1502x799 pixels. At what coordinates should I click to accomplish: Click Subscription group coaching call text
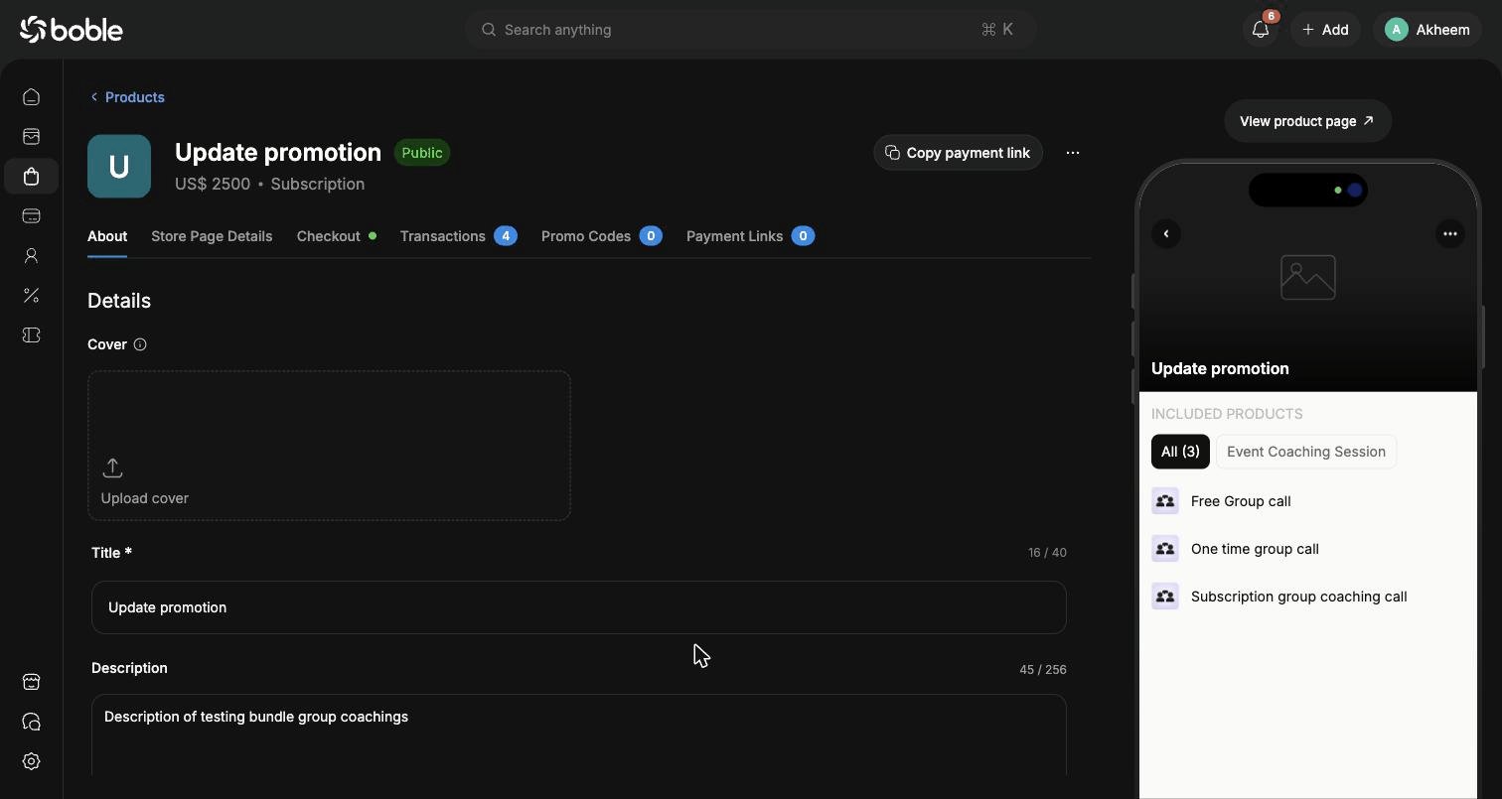[1298, 597]
